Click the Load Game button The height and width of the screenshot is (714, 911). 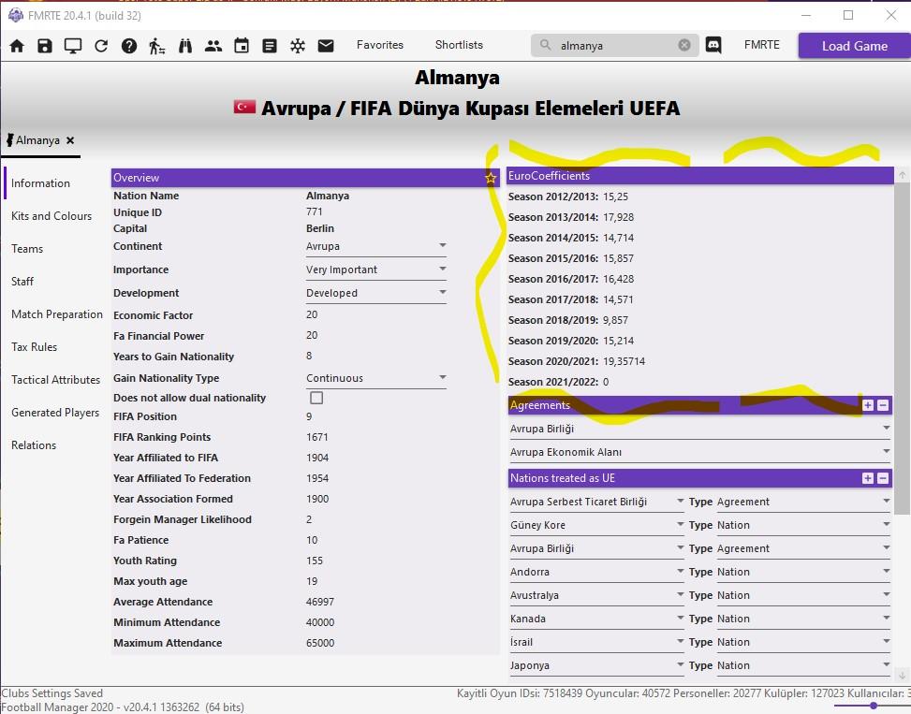click(x=854, y=46)
